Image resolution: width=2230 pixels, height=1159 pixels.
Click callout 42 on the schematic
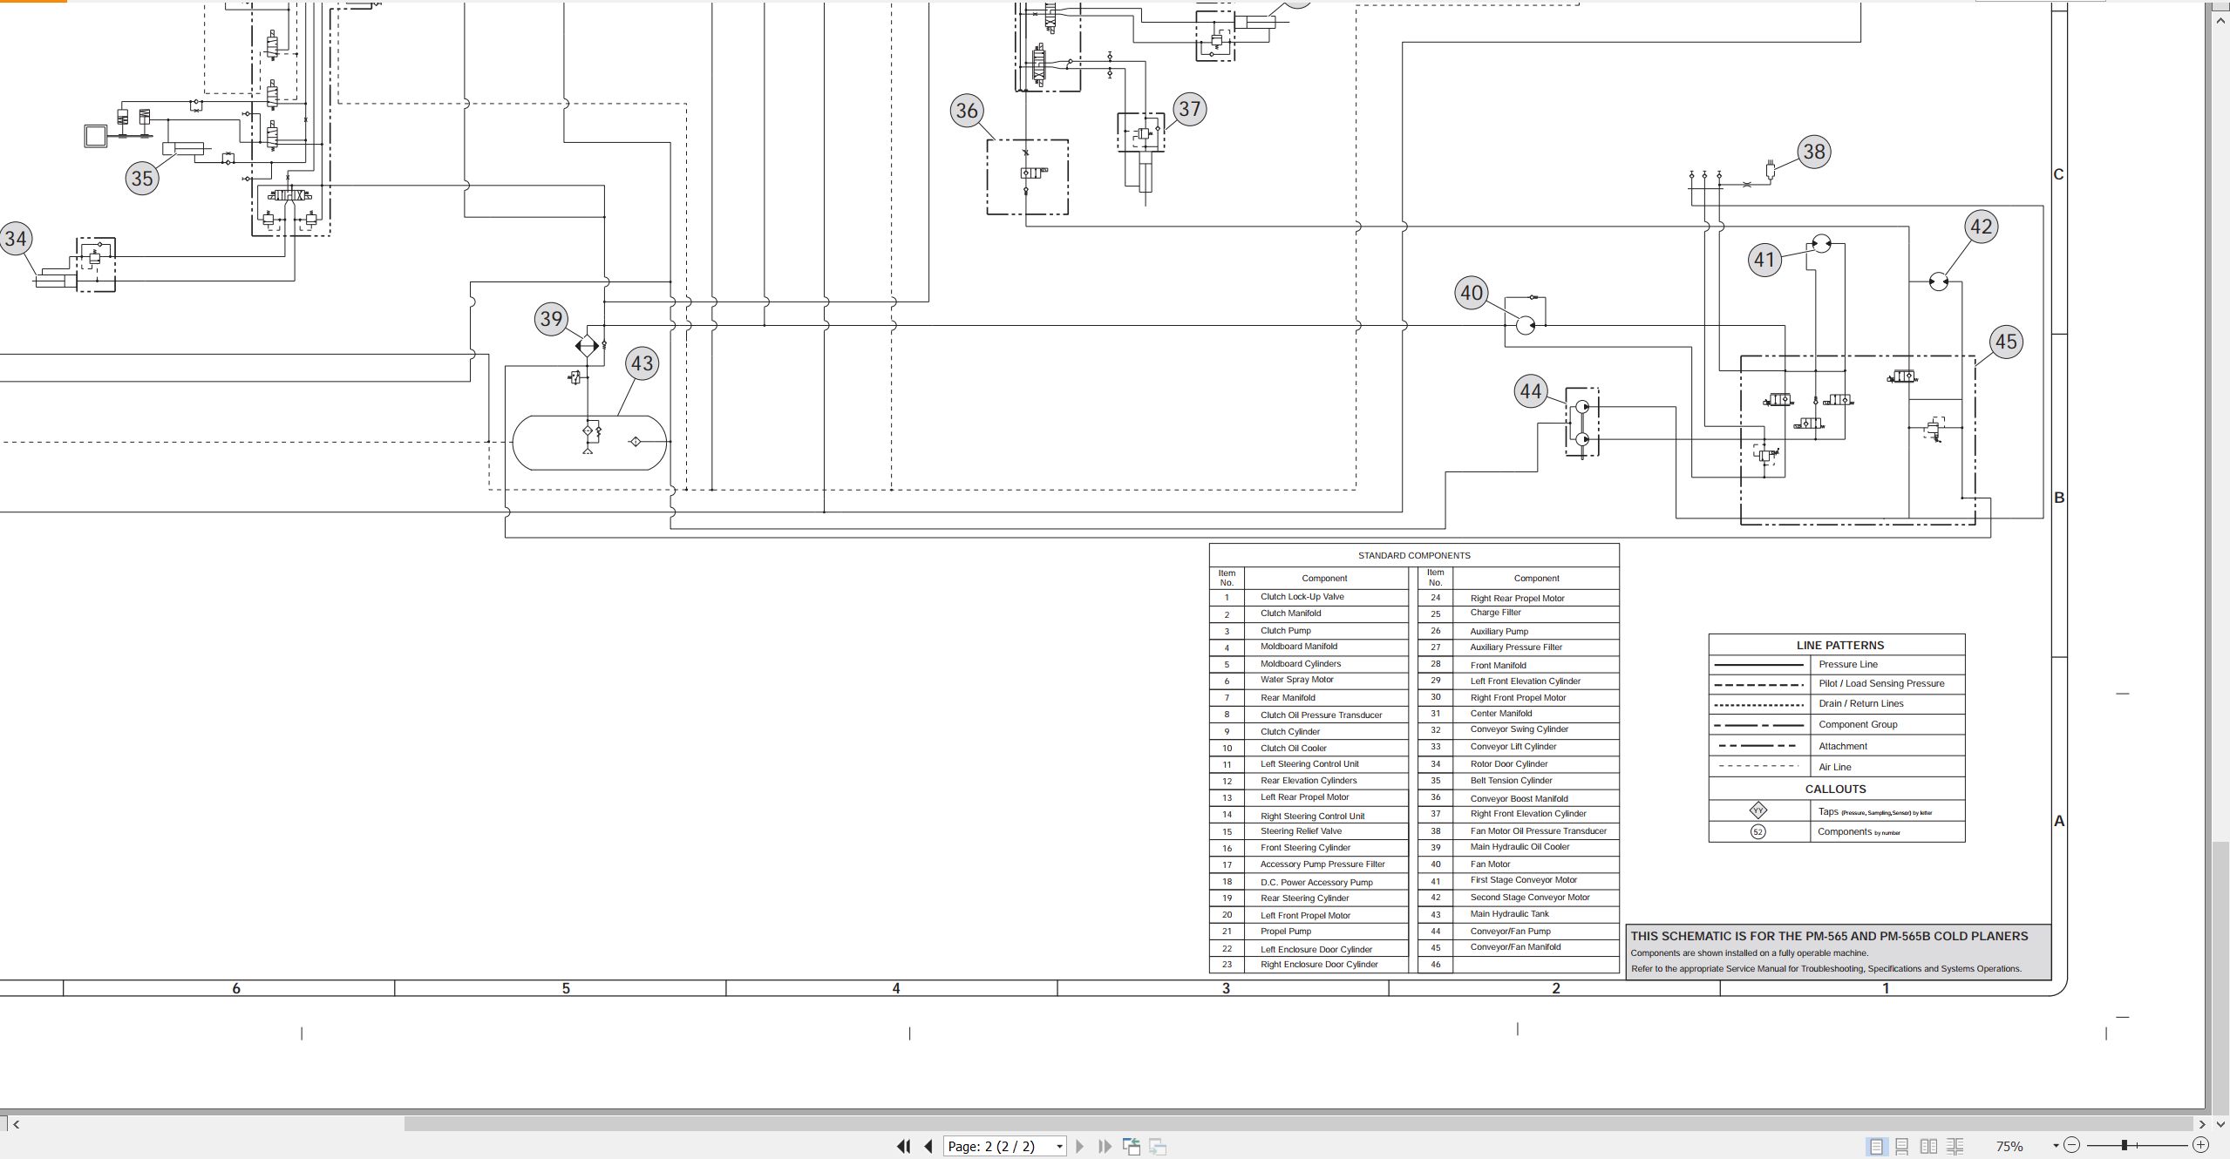(x=1982, y=227)
